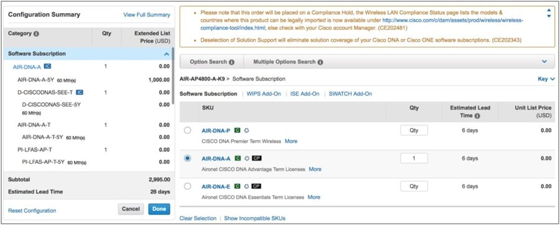The width and height of the screenshot is (560, 225).
Task: Click the Cancel button
Action: point(131,209)
